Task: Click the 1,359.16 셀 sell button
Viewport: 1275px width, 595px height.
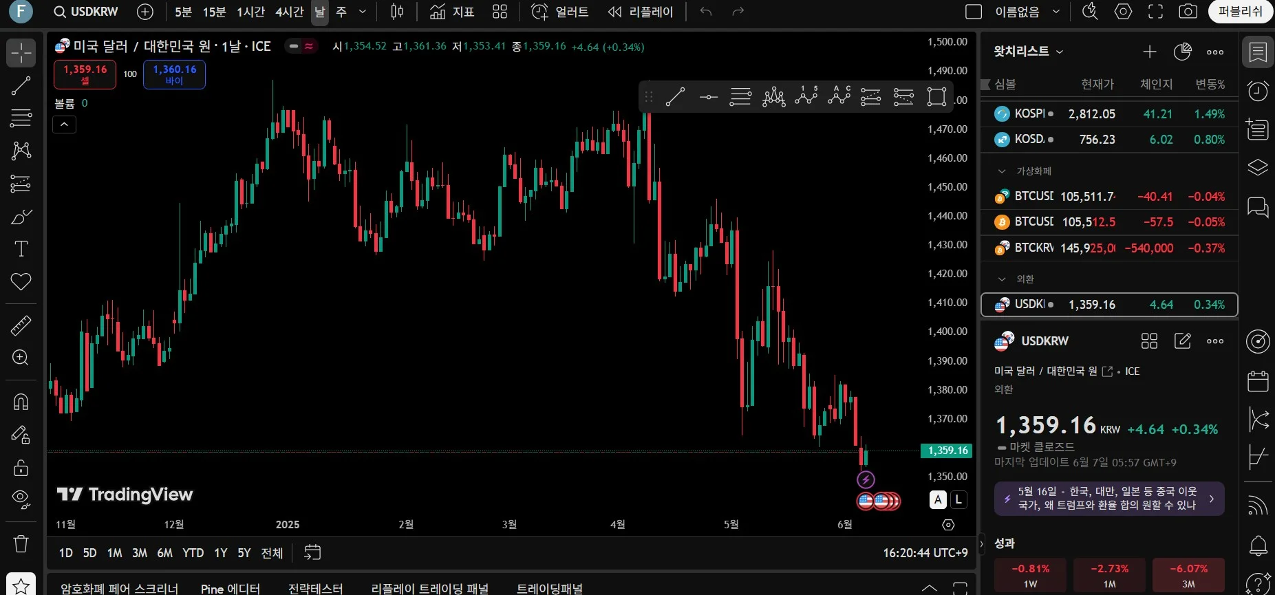Action: pos(85,74)
